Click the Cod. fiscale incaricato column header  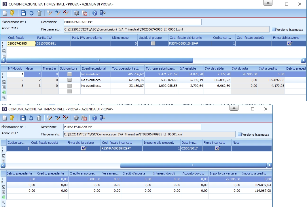point(121,143)
